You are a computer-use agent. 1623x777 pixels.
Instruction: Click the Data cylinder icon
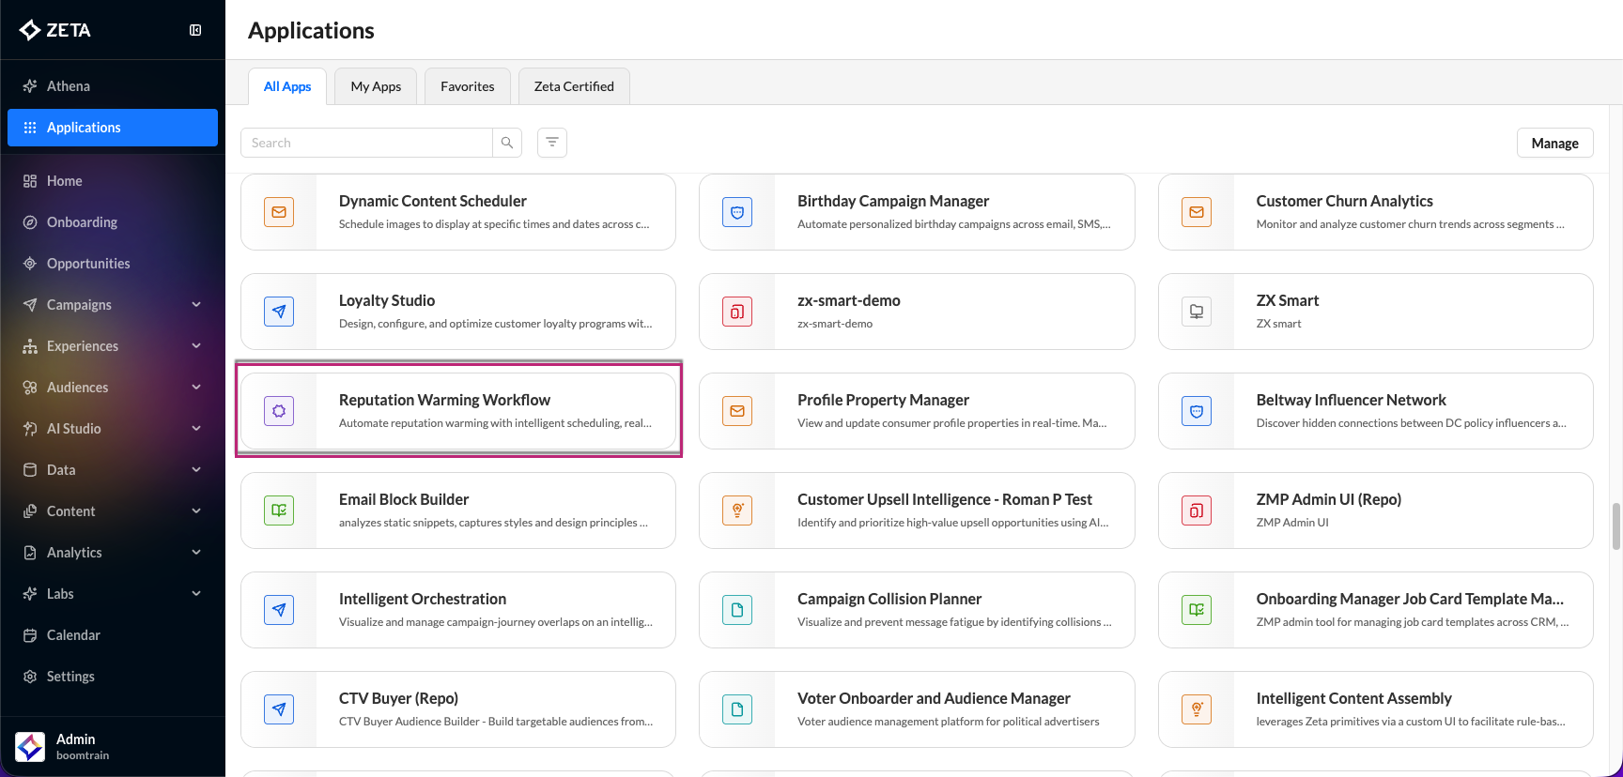30,470
